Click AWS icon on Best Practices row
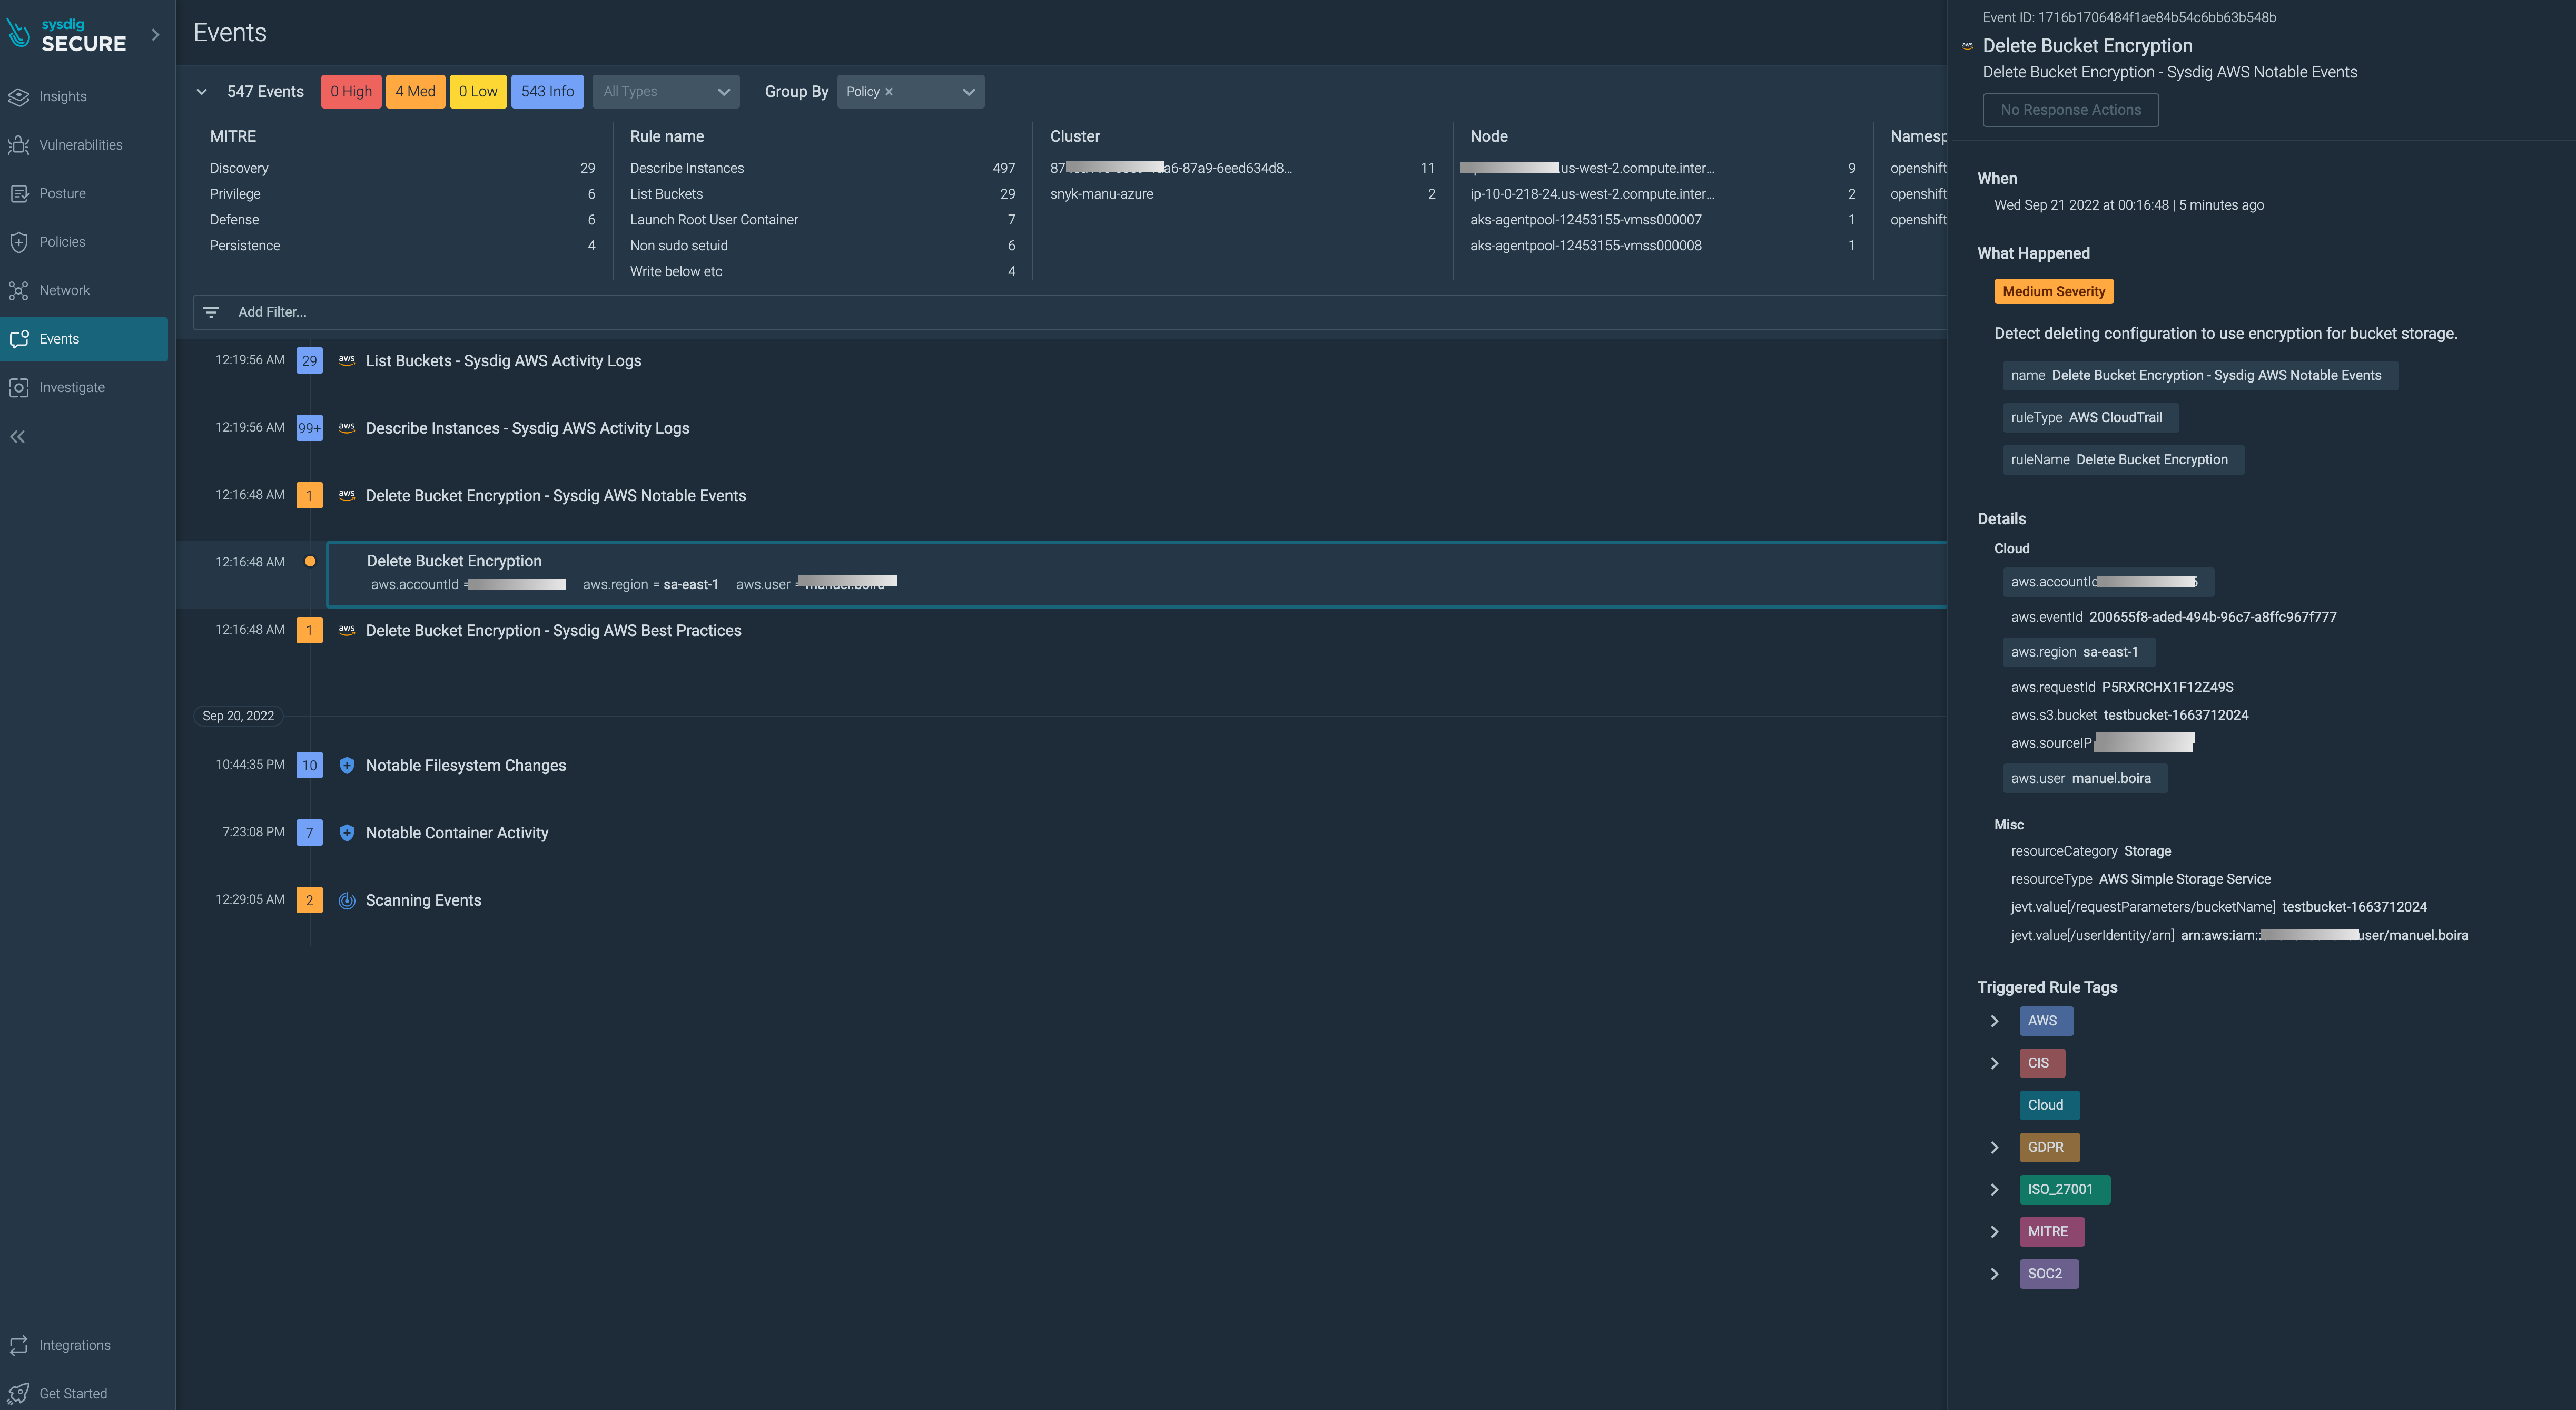 click(x=346, y=631)
